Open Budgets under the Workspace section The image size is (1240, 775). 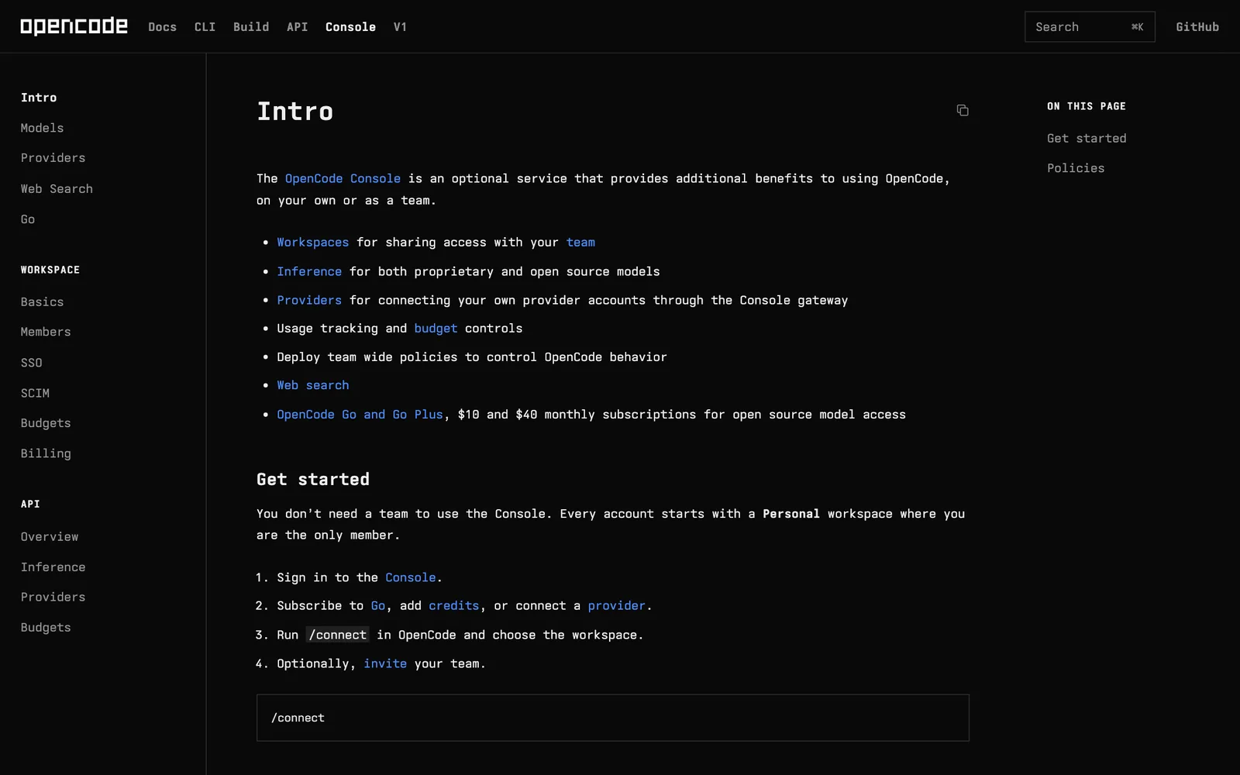(x=46, y=423)
